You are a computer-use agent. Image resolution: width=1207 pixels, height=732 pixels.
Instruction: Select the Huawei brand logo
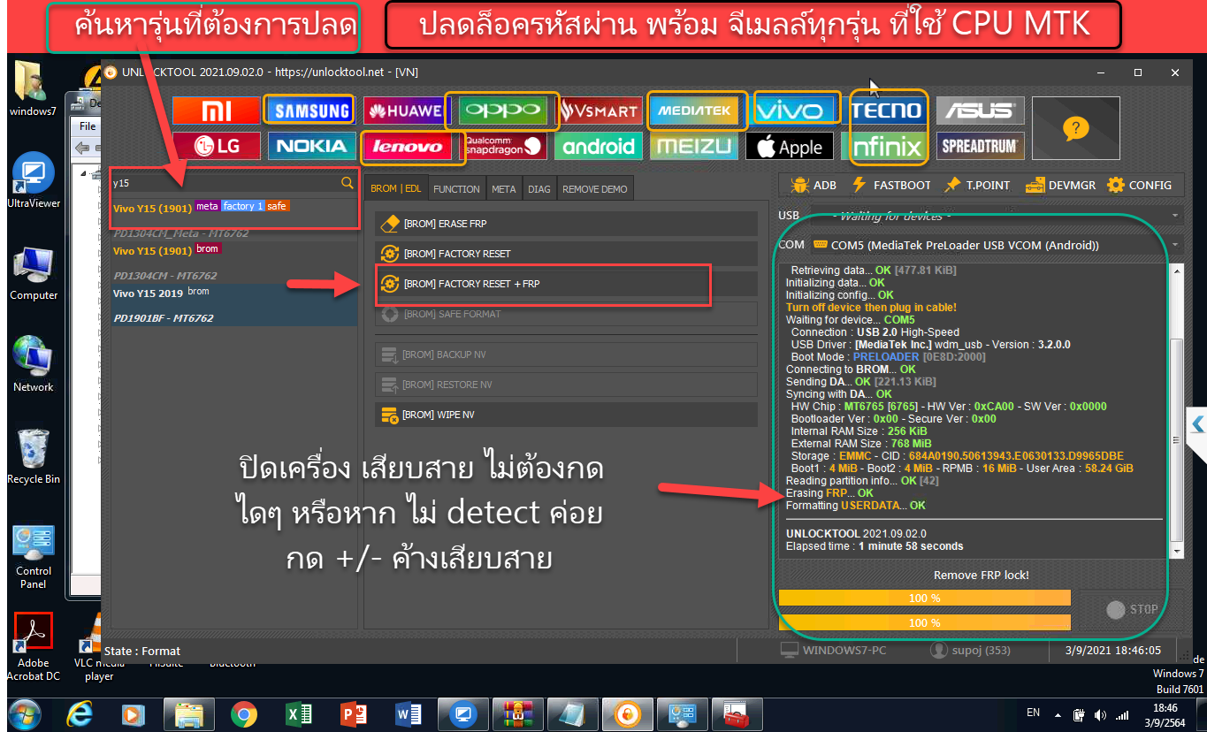coord(408,111)
